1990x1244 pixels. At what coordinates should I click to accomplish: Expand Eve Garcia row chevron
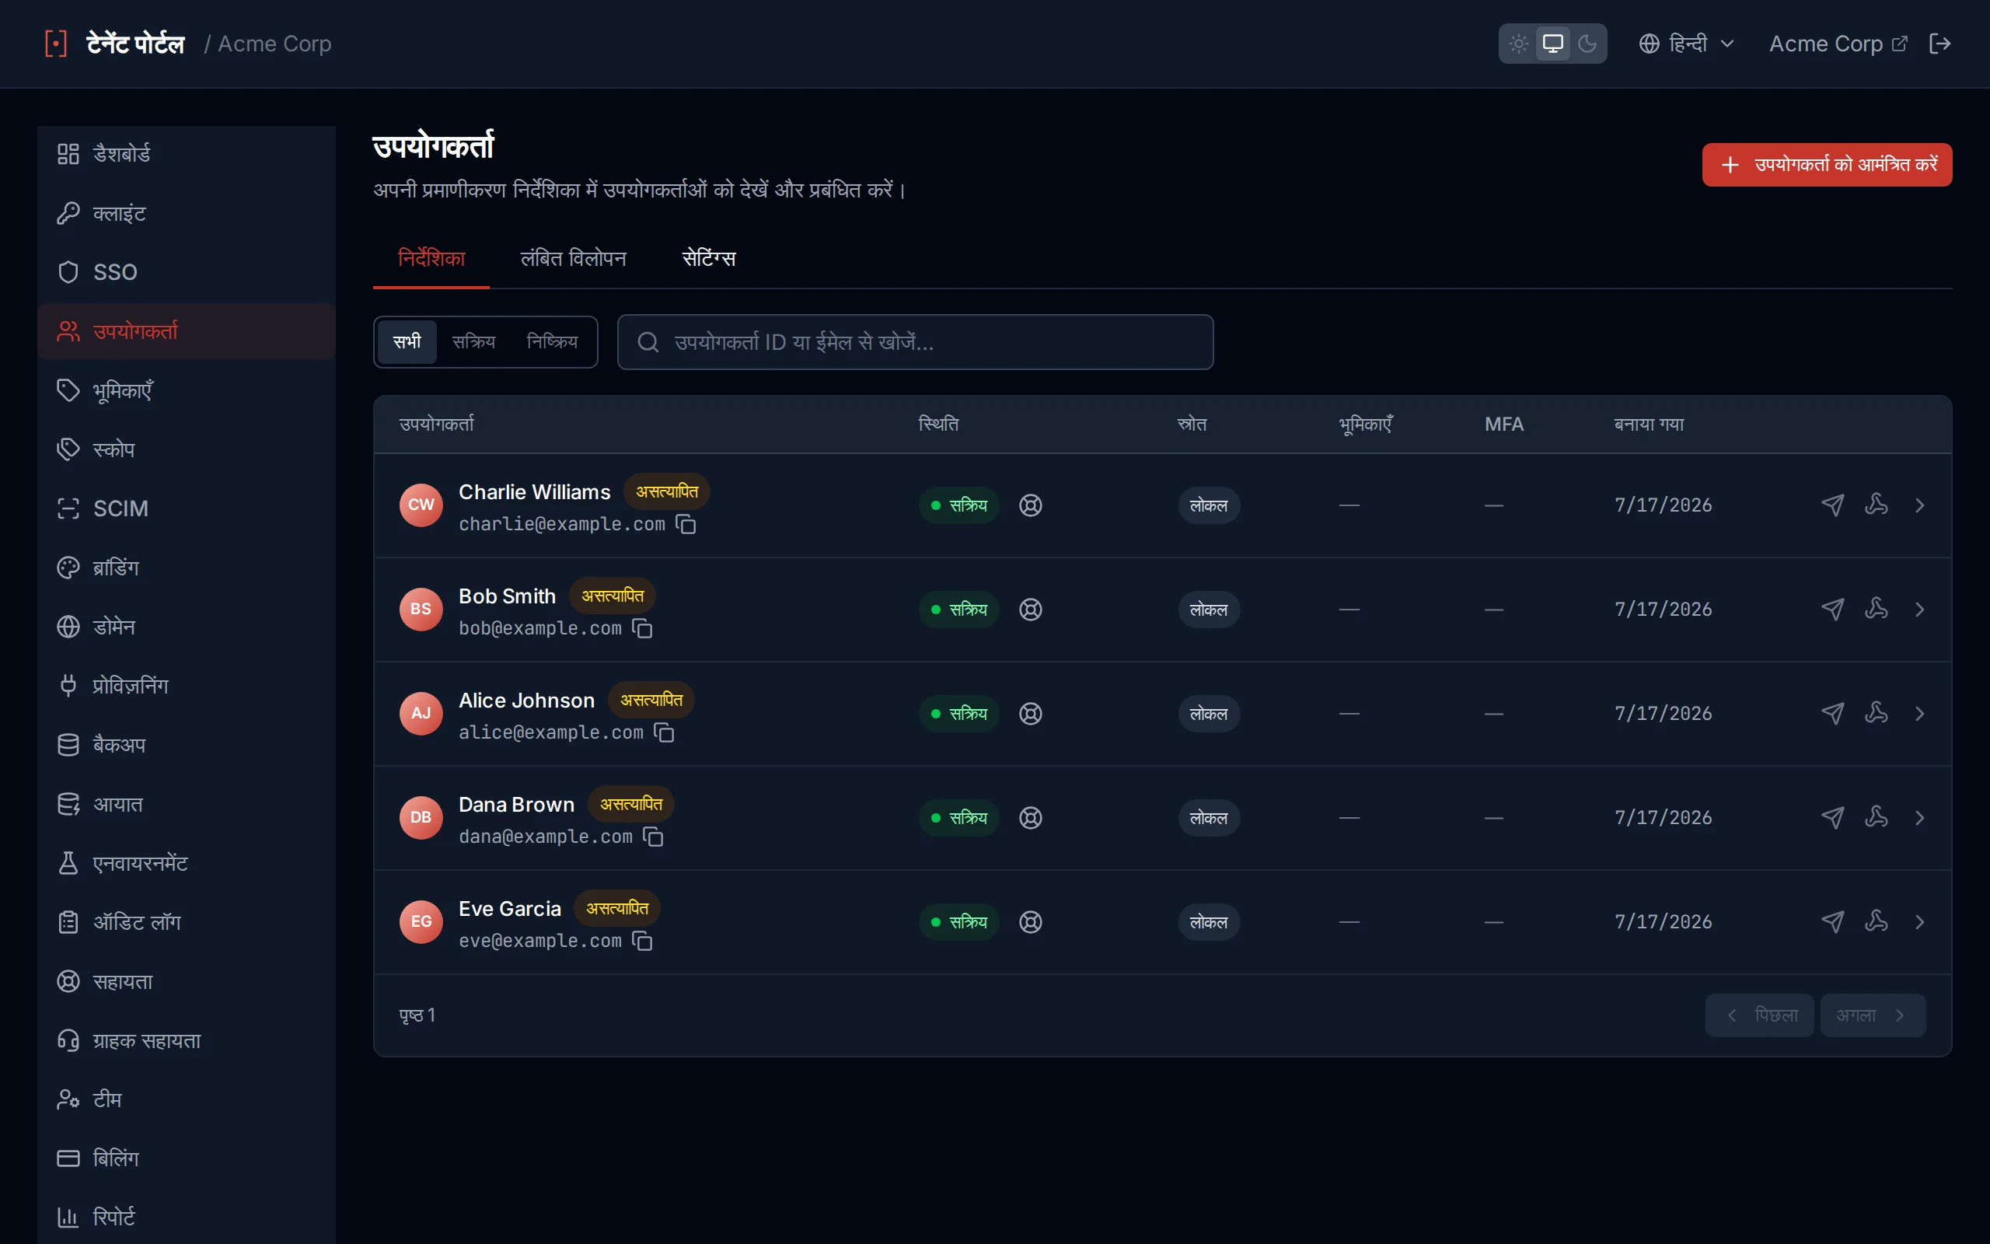[1919, 922]
